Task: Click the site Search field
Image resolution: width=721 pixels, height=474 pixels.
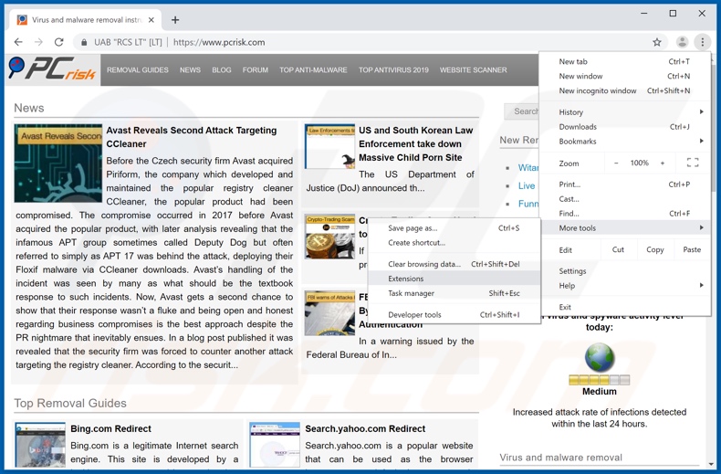Action: pos(521,111)
